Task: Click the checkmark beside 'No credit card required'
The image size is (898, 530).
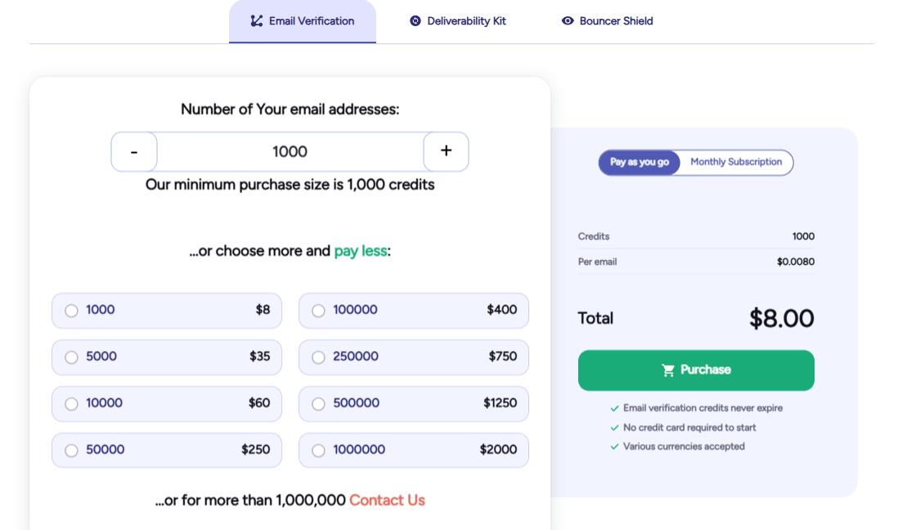Action: tap(615, 427)
